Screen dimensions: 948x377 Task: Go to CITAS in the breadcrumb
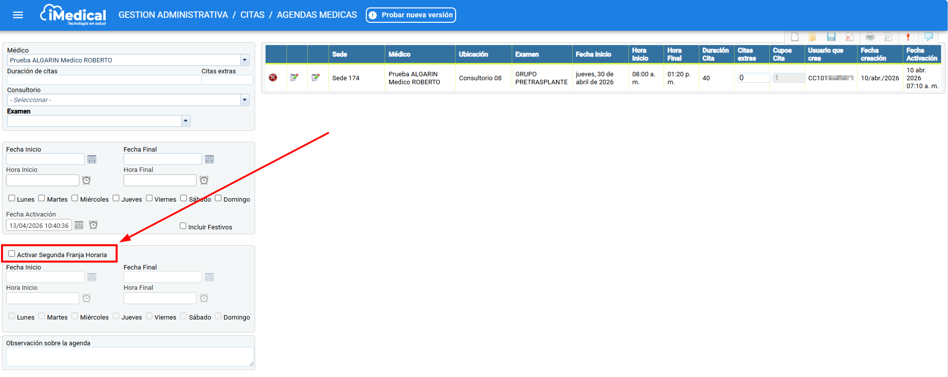point(252,15)
